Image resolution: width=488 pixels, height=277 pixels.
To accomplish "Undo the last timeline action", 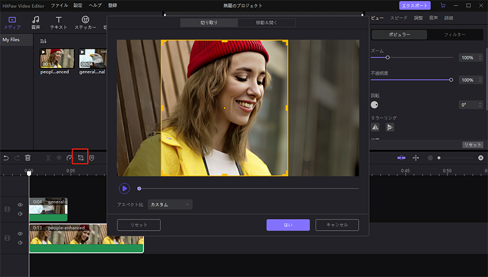I will click(6, 158).
